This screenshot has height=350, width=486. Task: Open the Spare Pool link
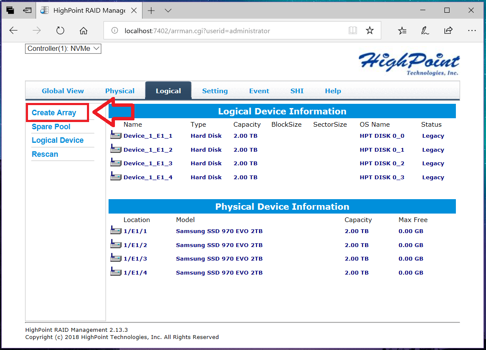click(x=51, y=127)
